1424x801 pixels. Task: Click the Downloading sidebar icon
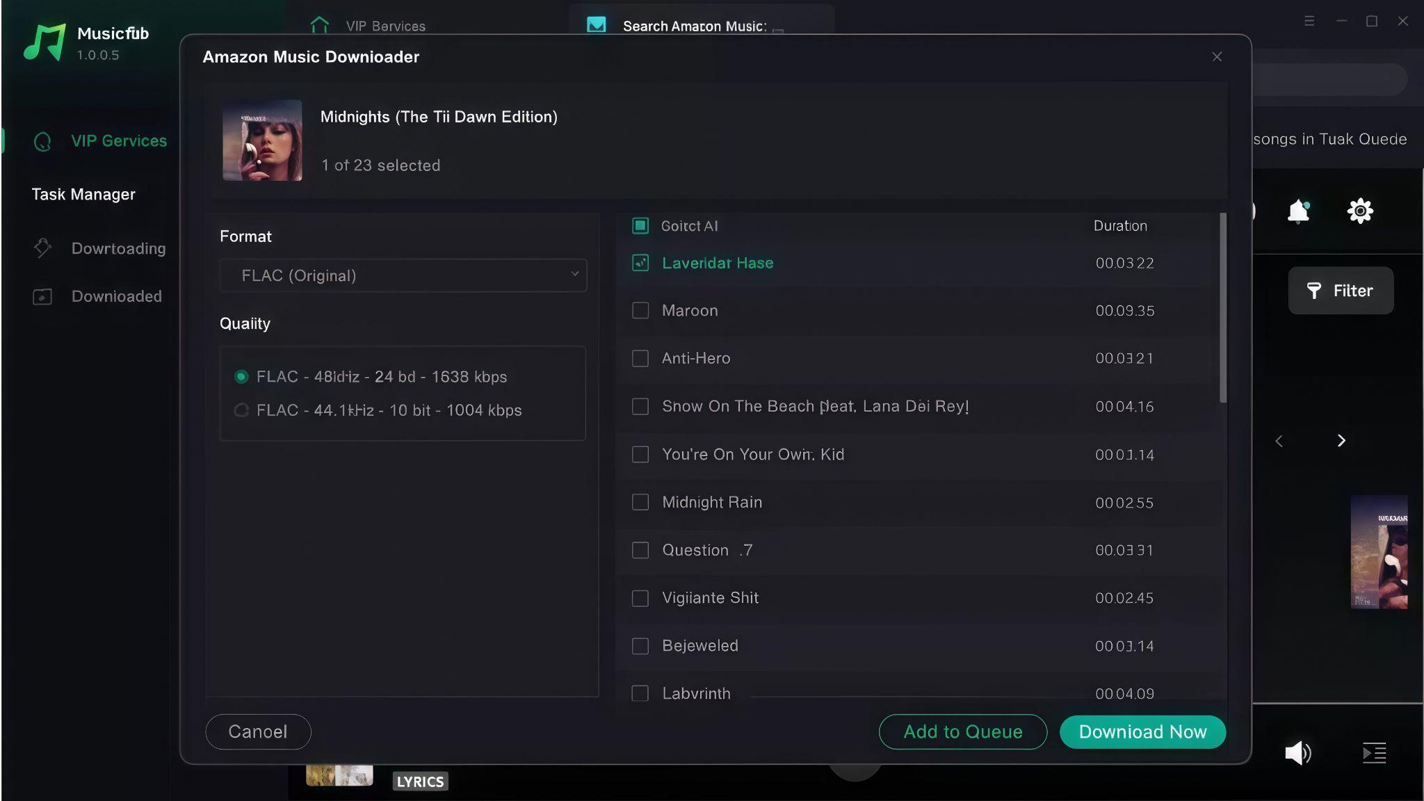point(42,248)
